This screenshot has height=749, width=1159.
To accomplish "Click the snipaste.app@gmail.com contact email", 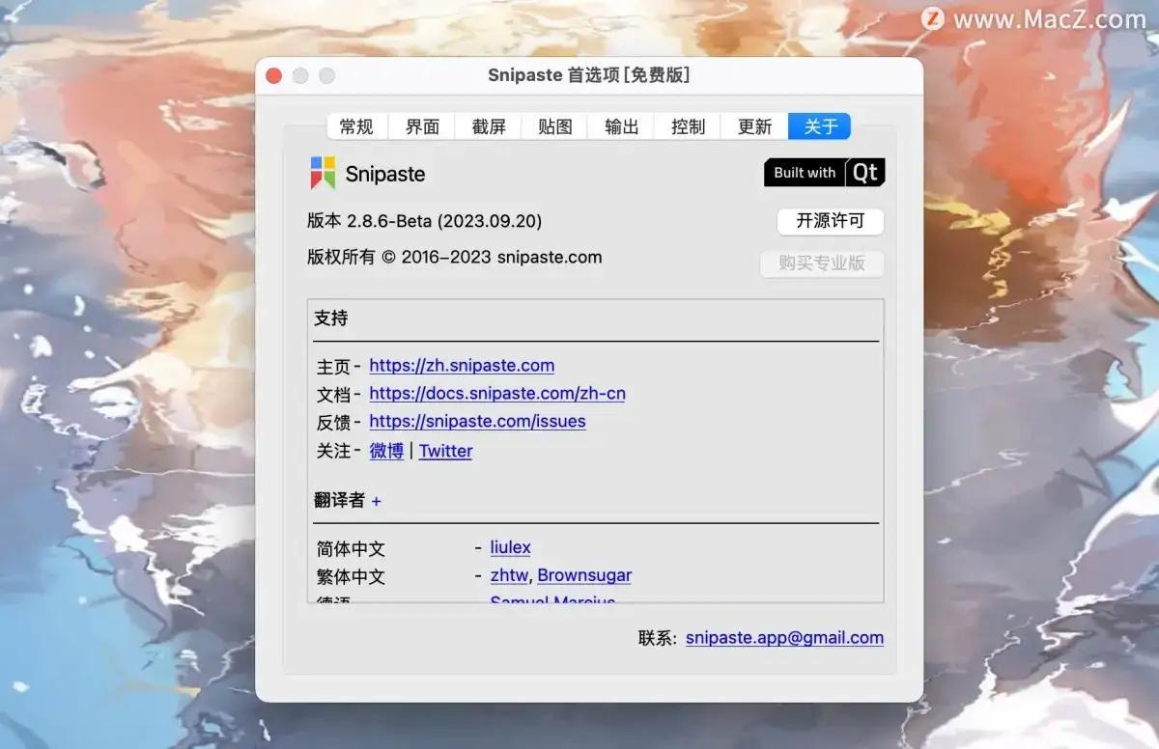I will tap(784, 637).
